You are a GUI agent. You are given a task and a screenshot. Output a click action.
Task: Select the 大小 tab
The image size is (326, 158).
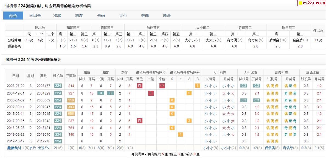pyautogui.click(x=123, y=16)
